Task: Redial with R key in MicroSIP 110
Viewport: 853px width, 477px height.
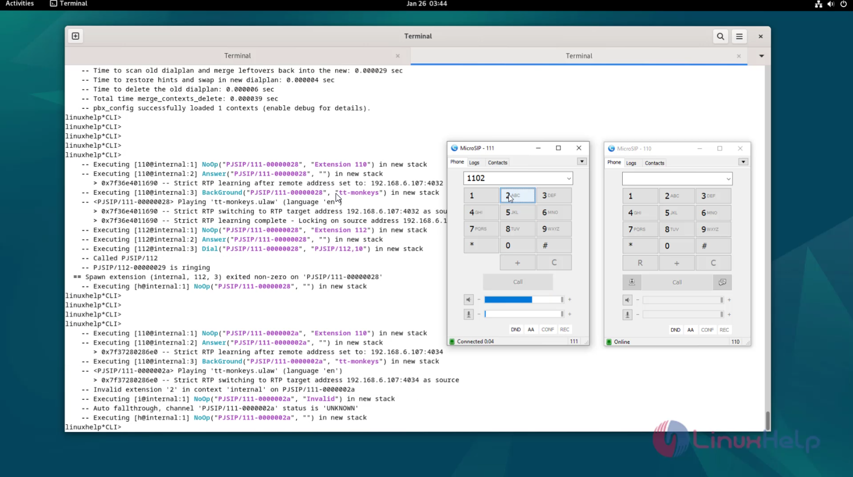Action: [x=640, y=263]
